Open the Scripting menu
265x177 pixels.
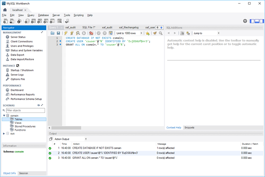(x=79, y=15)
